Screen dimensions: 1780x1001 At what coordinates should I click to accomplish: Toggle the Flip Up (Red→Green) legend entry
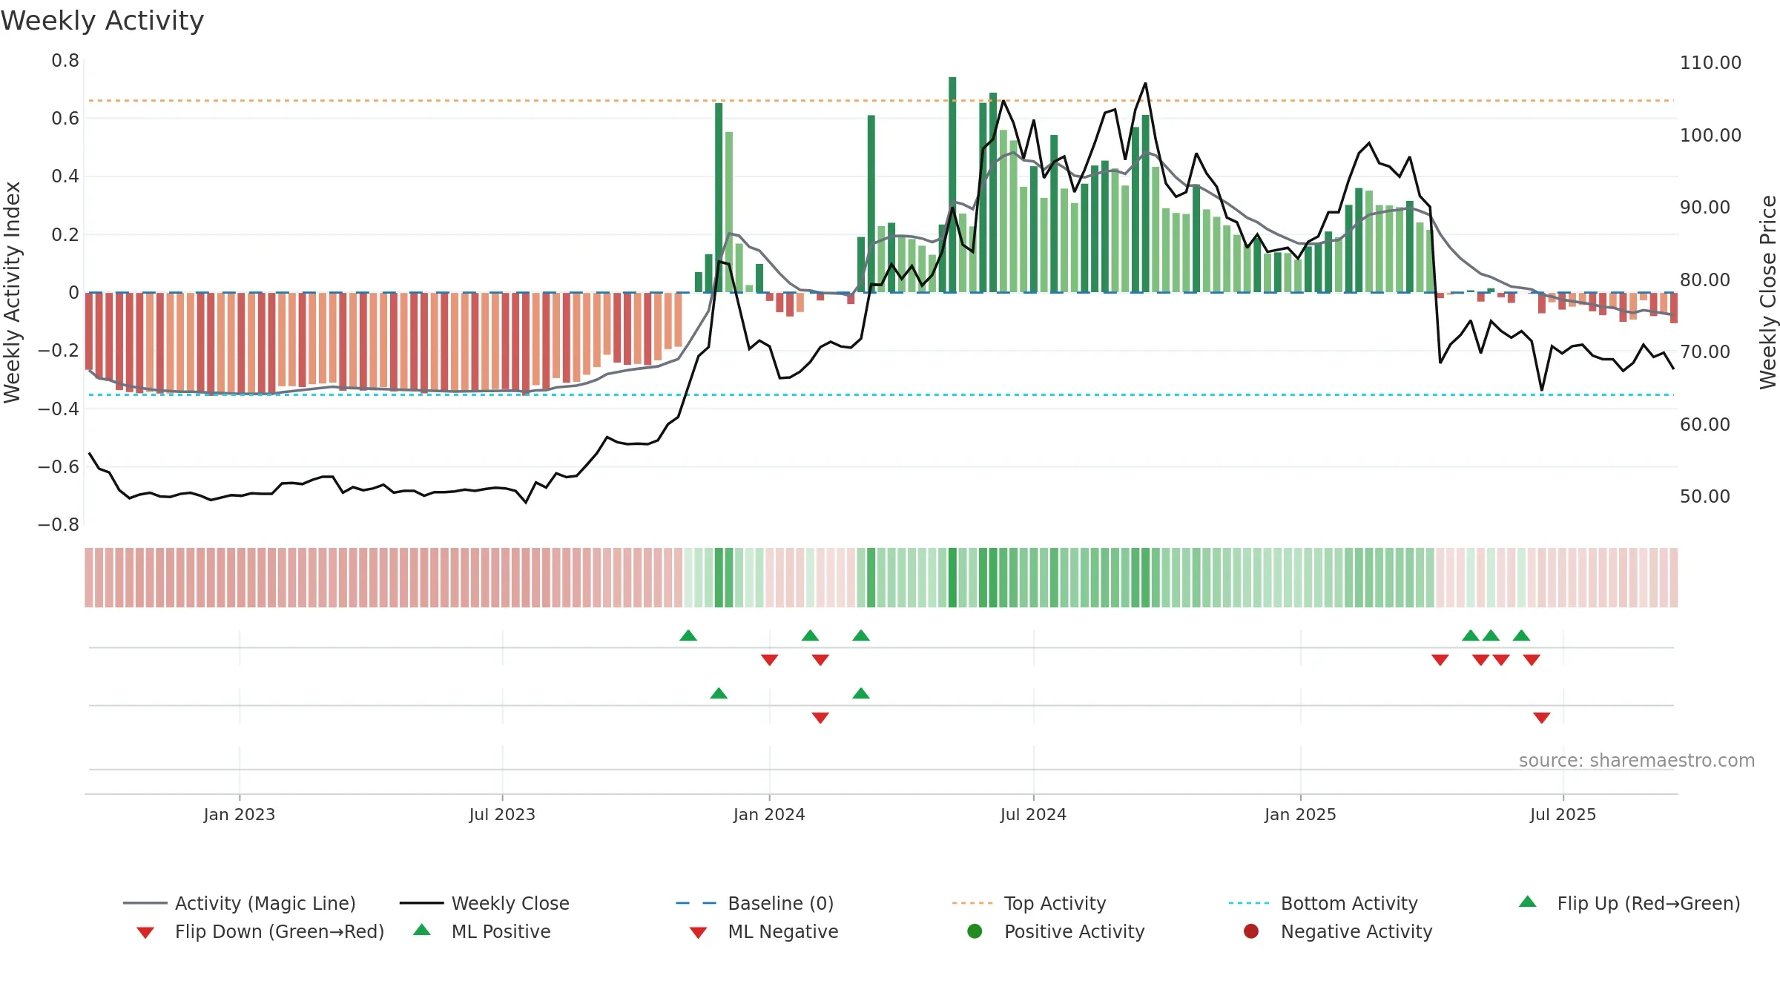click(x=1629, y=903)
